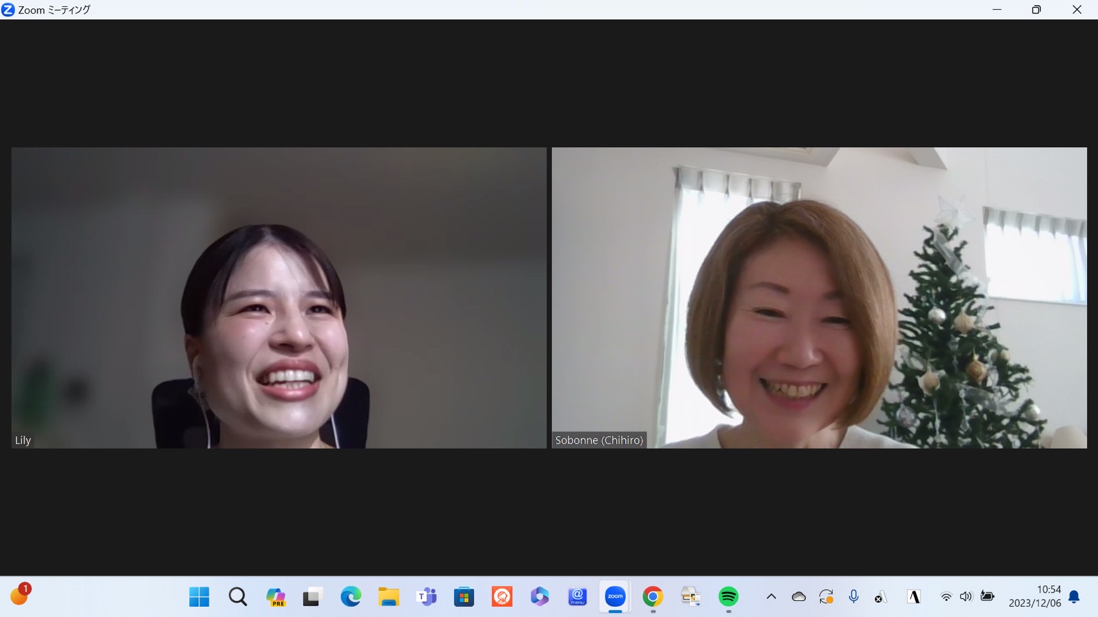
Task: Open Microsoft Store
Action: 464,597
